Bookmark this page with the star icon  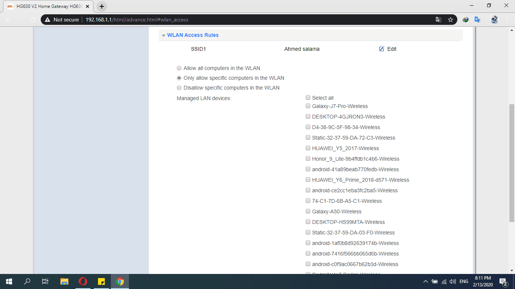pyautogui.click(x=451, y=20)
